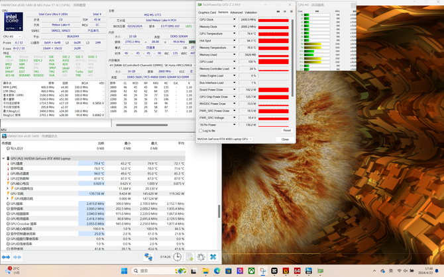Open the notification bell in the tray
Viewport: 444px width, 277px height.
(x=437, y=271)
